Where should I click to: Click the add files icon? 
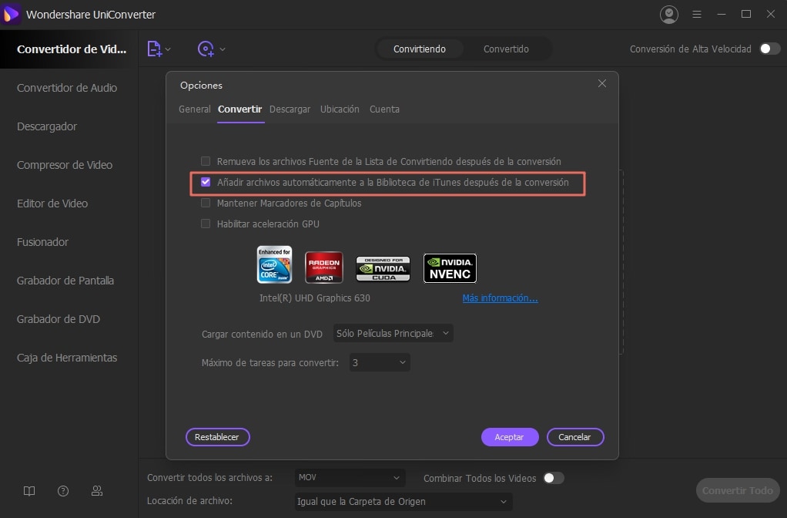click(154, 49)
